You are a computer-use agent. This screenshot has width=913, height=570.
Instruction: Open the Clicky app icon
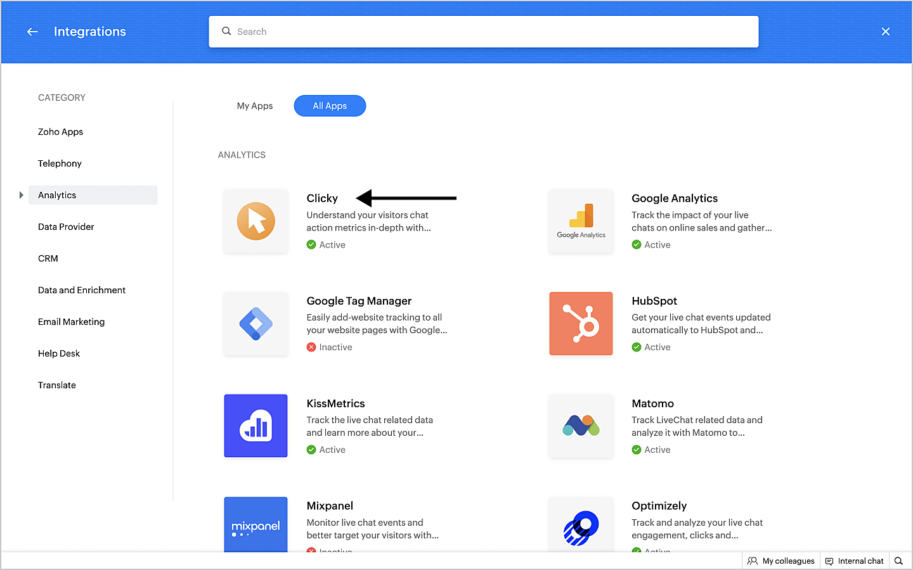point(256,221)
